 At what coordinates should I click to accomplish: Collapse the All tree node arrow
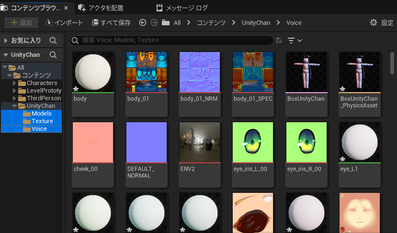coord(5,67)
